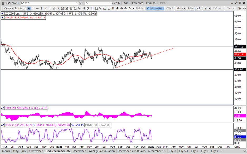The image size is (247, 154).
Task: Click the chart icon beside OSC legend
Action: (x=3, y=108)
